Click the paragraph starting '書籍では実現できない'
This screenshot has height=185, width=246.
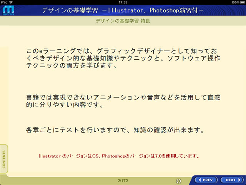click(x=123, y=101)
